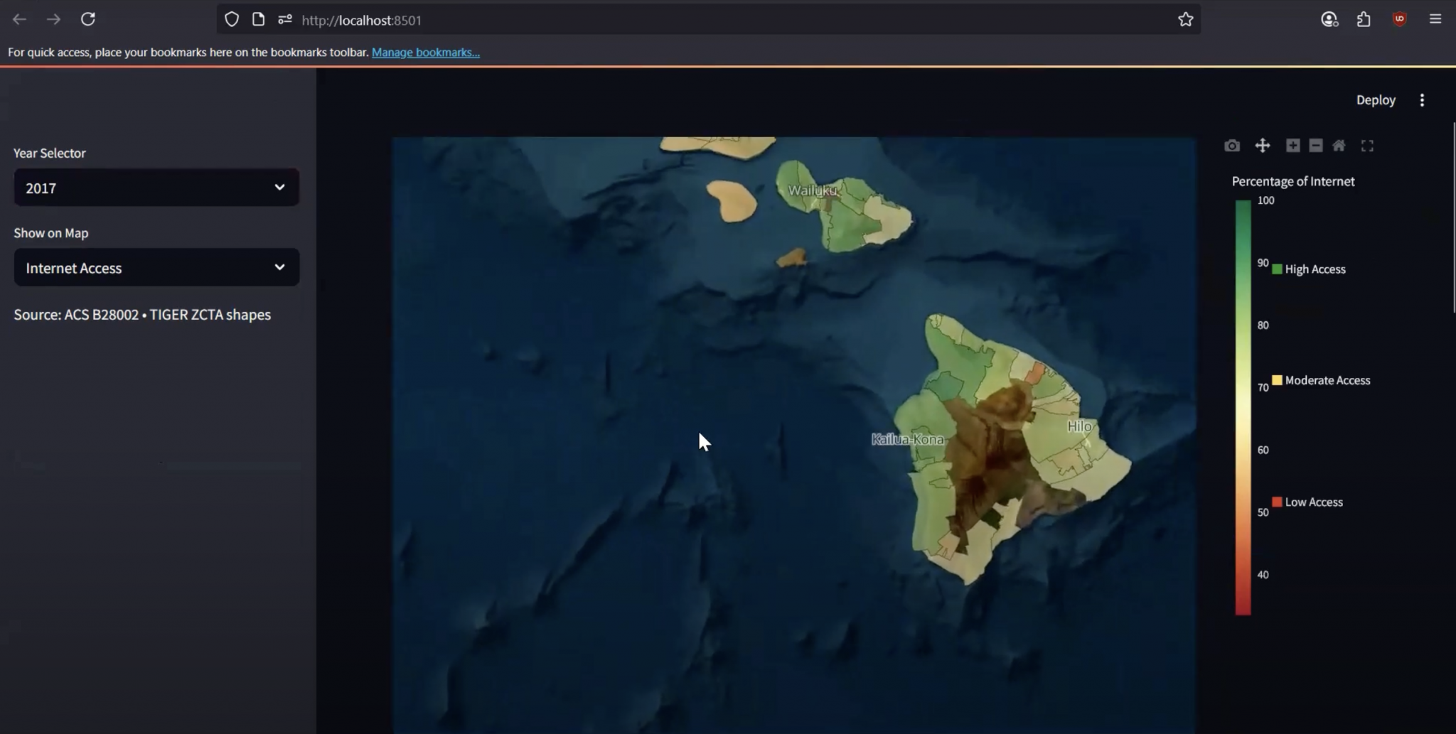
Task: Enter fullscreen via the expand-corners icon
Action: [1366, 145]
